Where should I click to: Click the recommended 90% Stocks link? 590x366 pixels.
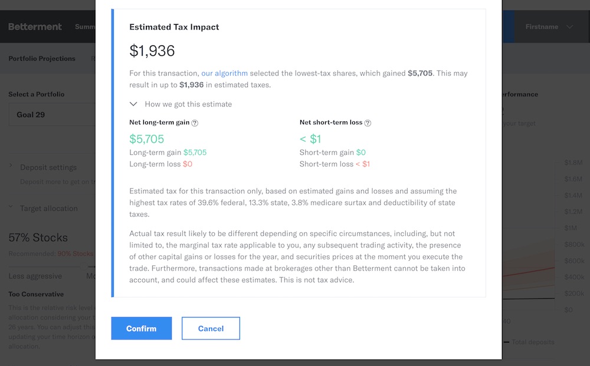pyautogui.click(x=76, y=254)
